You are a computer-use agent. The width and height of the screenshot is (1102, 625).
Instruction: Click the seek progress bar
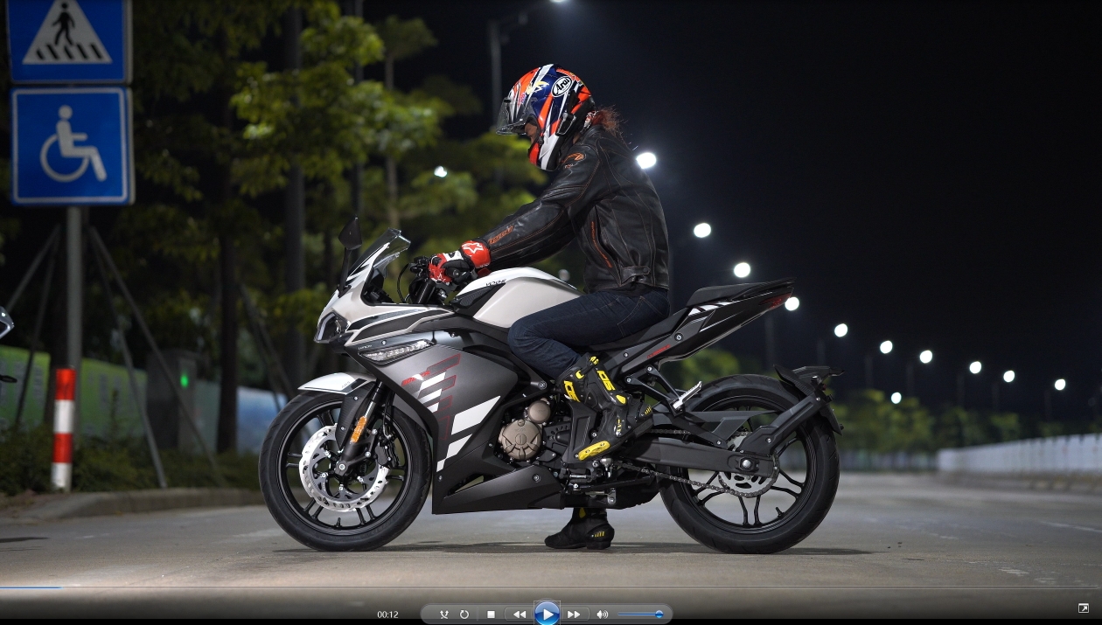click(x=551, y=588)
